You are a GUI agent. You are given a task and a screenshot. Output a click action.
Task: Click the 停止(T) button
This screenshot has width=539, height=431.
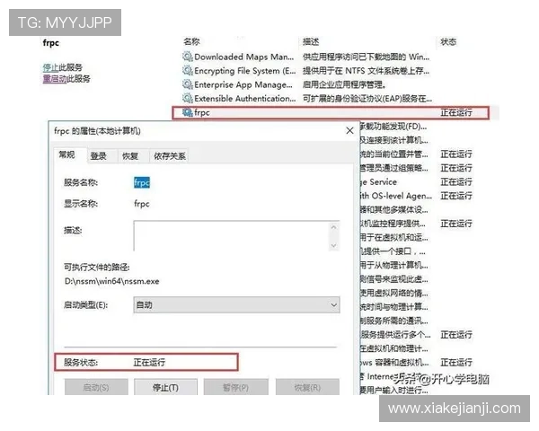tap(165, 387)
